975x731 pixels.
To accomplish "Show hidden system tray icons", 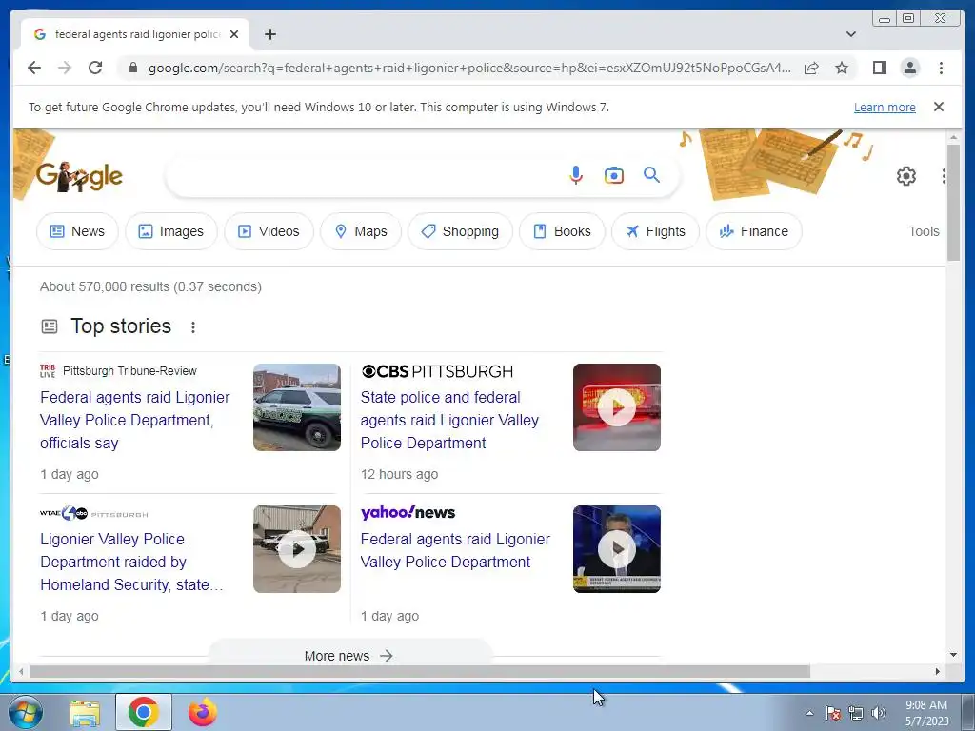I will click(x=809, y=713).
